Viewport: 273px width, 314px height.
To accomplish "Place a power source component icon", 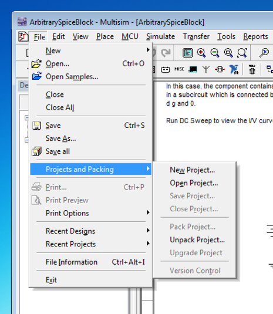I will tap(166, 69).
